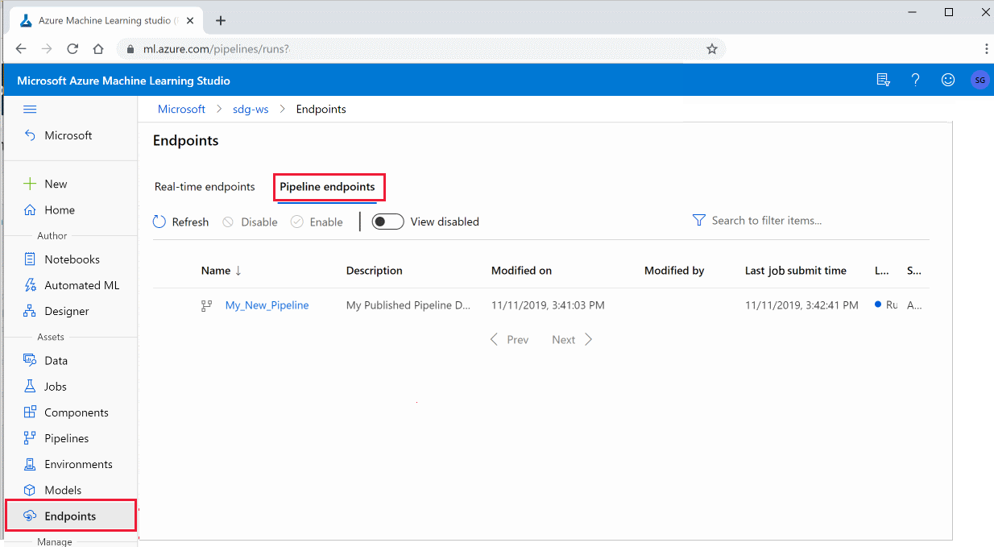Go to Prev page of results

(x=509, y=339)
